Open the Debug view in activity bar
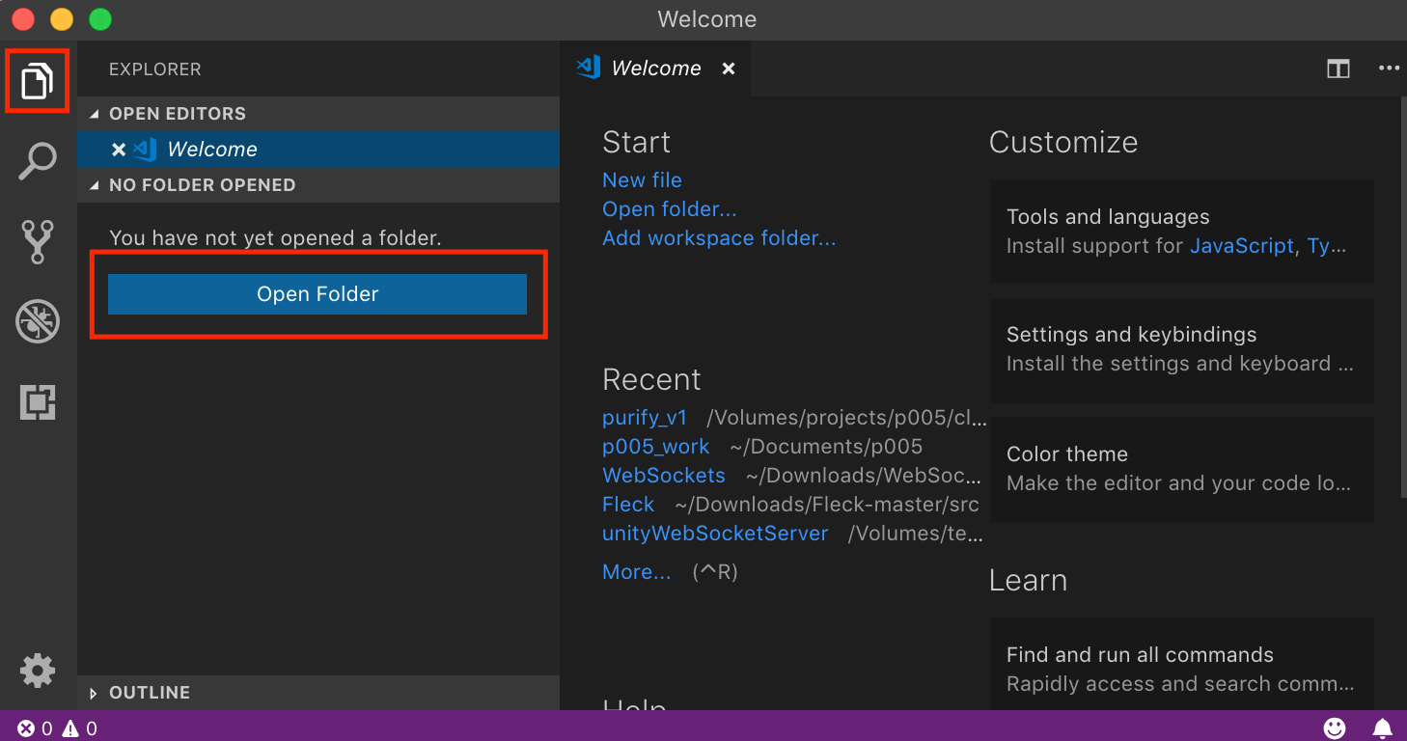This screenshot has width=1407, height=741. [38, 321]
